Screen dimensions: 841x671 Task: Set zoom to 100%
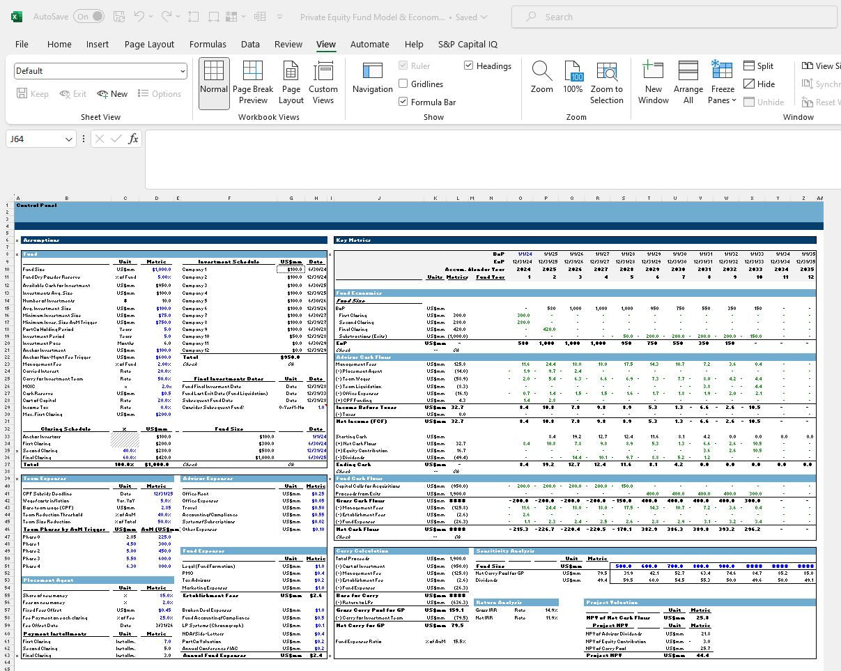[573, 82]
